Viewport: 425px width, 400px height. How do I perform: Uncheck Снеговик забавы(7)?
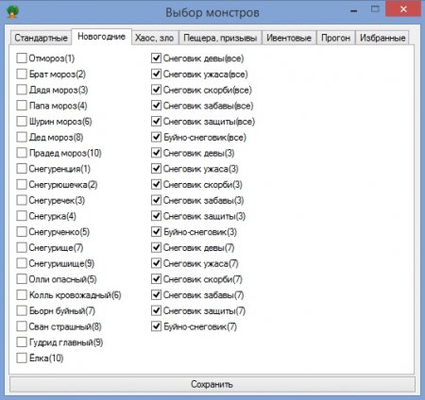[x=156, y=295]
